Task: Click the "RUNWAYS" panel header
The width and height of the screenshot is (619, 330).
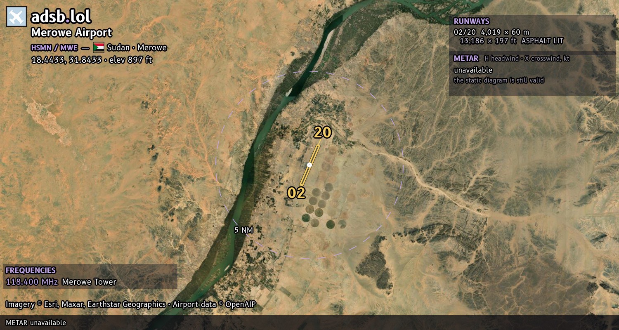Action: [x=472, y=21]
